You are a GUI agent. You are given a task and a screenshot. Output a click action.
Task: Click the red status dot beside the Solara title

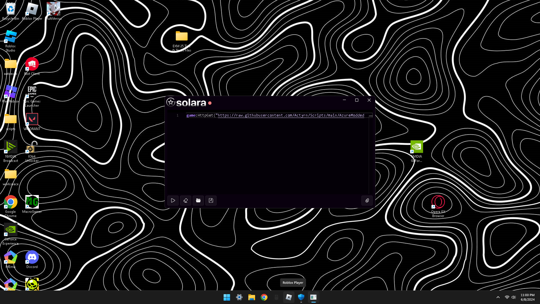210,103
